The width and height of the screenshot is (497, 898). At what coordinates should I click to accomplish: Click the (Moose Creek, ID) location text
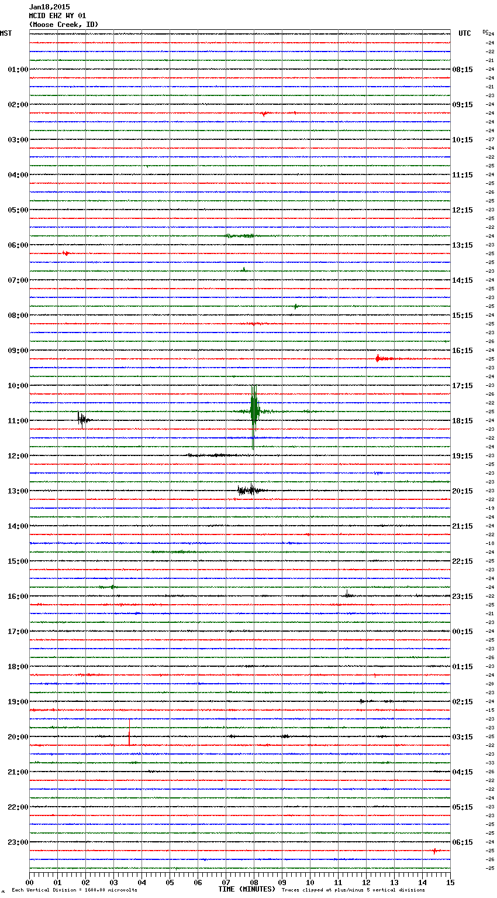coord(64,25)
